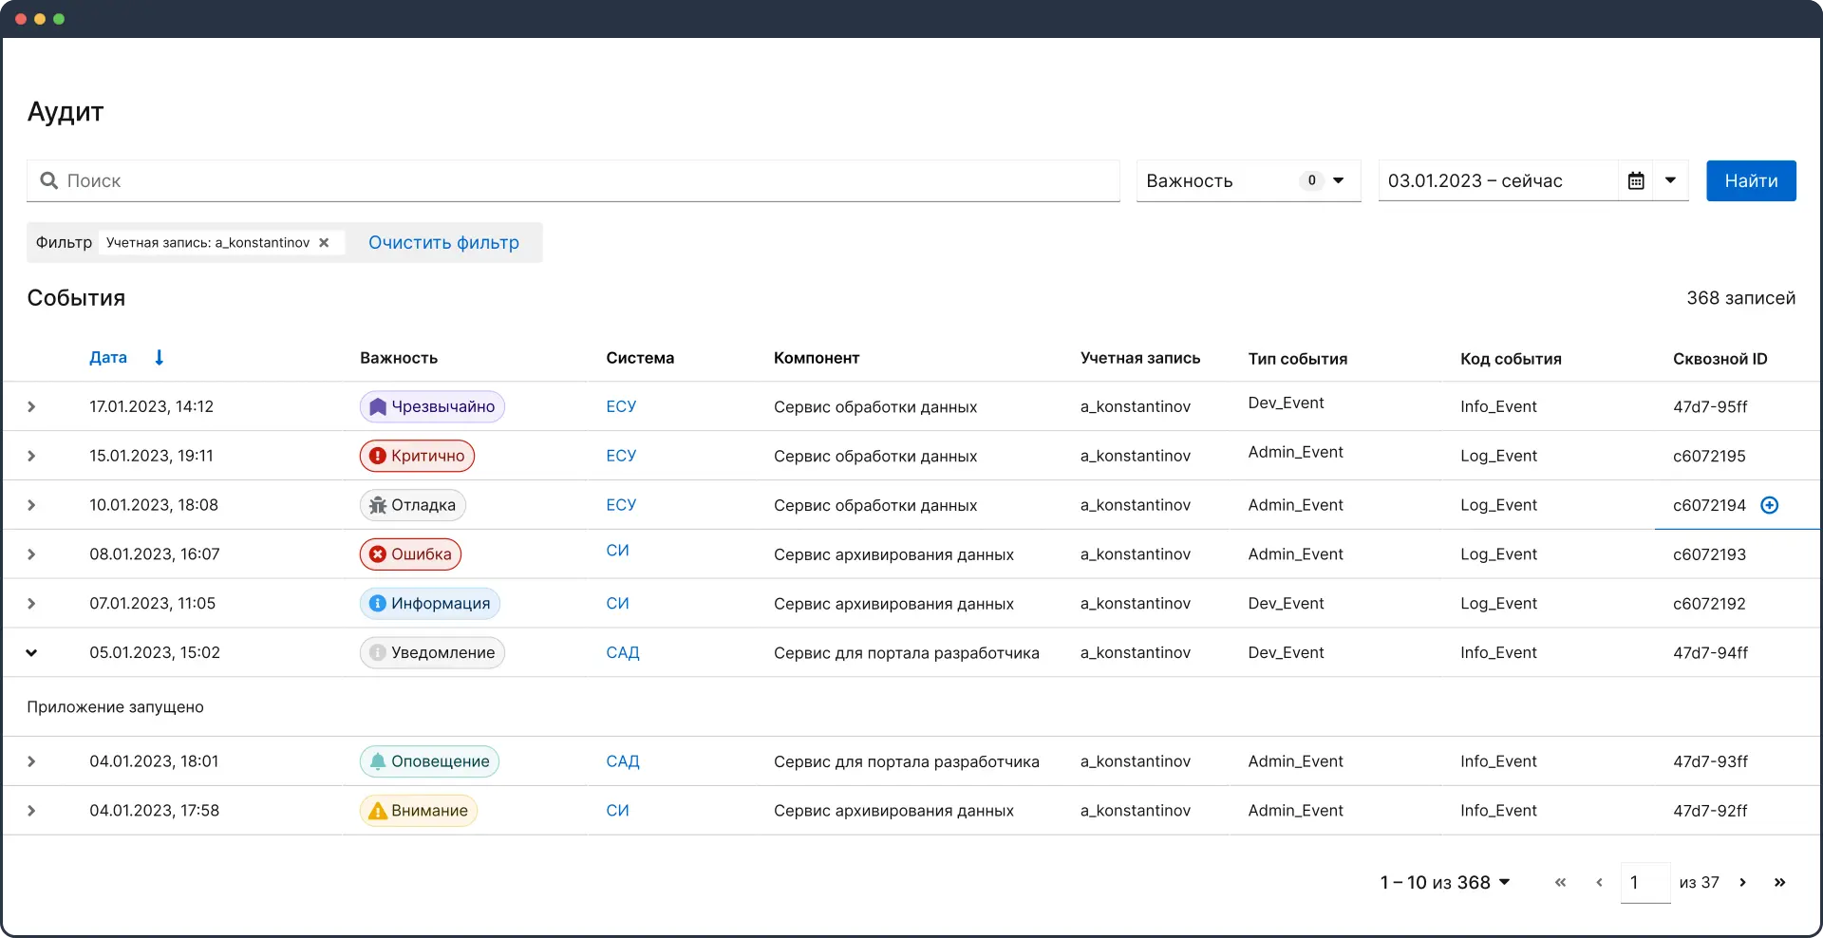Expand the 08.01.2023, 16:07 event row
This screenshot has width=1823, height=938.
click(x=31, y=554)
